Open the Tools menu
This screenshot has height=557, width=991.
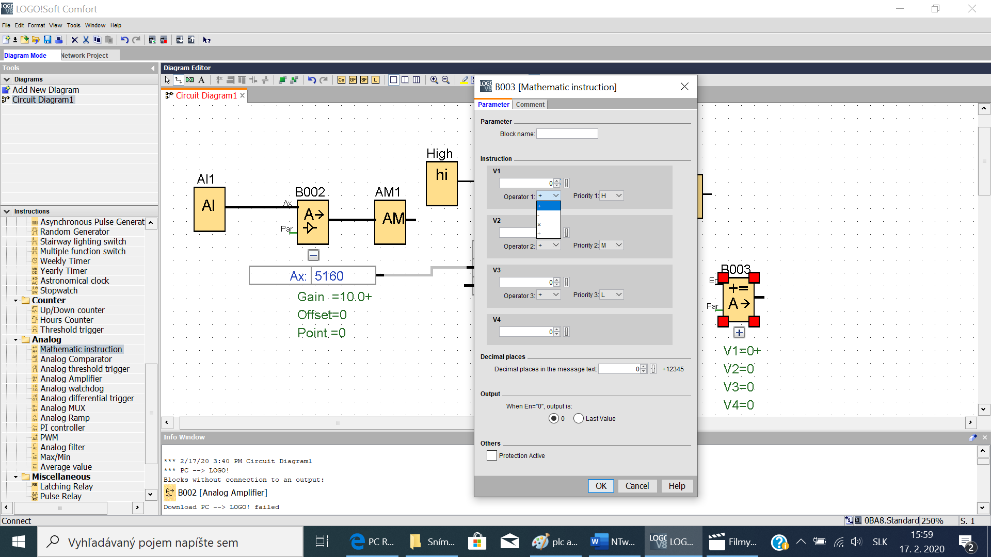(73, 25)
